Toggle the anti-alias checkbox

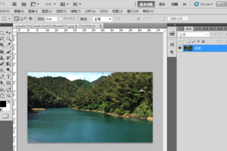(x=60, y=18)
